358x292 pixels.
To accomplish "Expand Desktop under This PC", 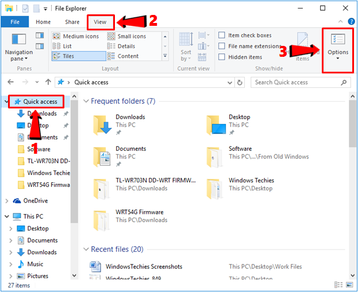I will (10, 228).
